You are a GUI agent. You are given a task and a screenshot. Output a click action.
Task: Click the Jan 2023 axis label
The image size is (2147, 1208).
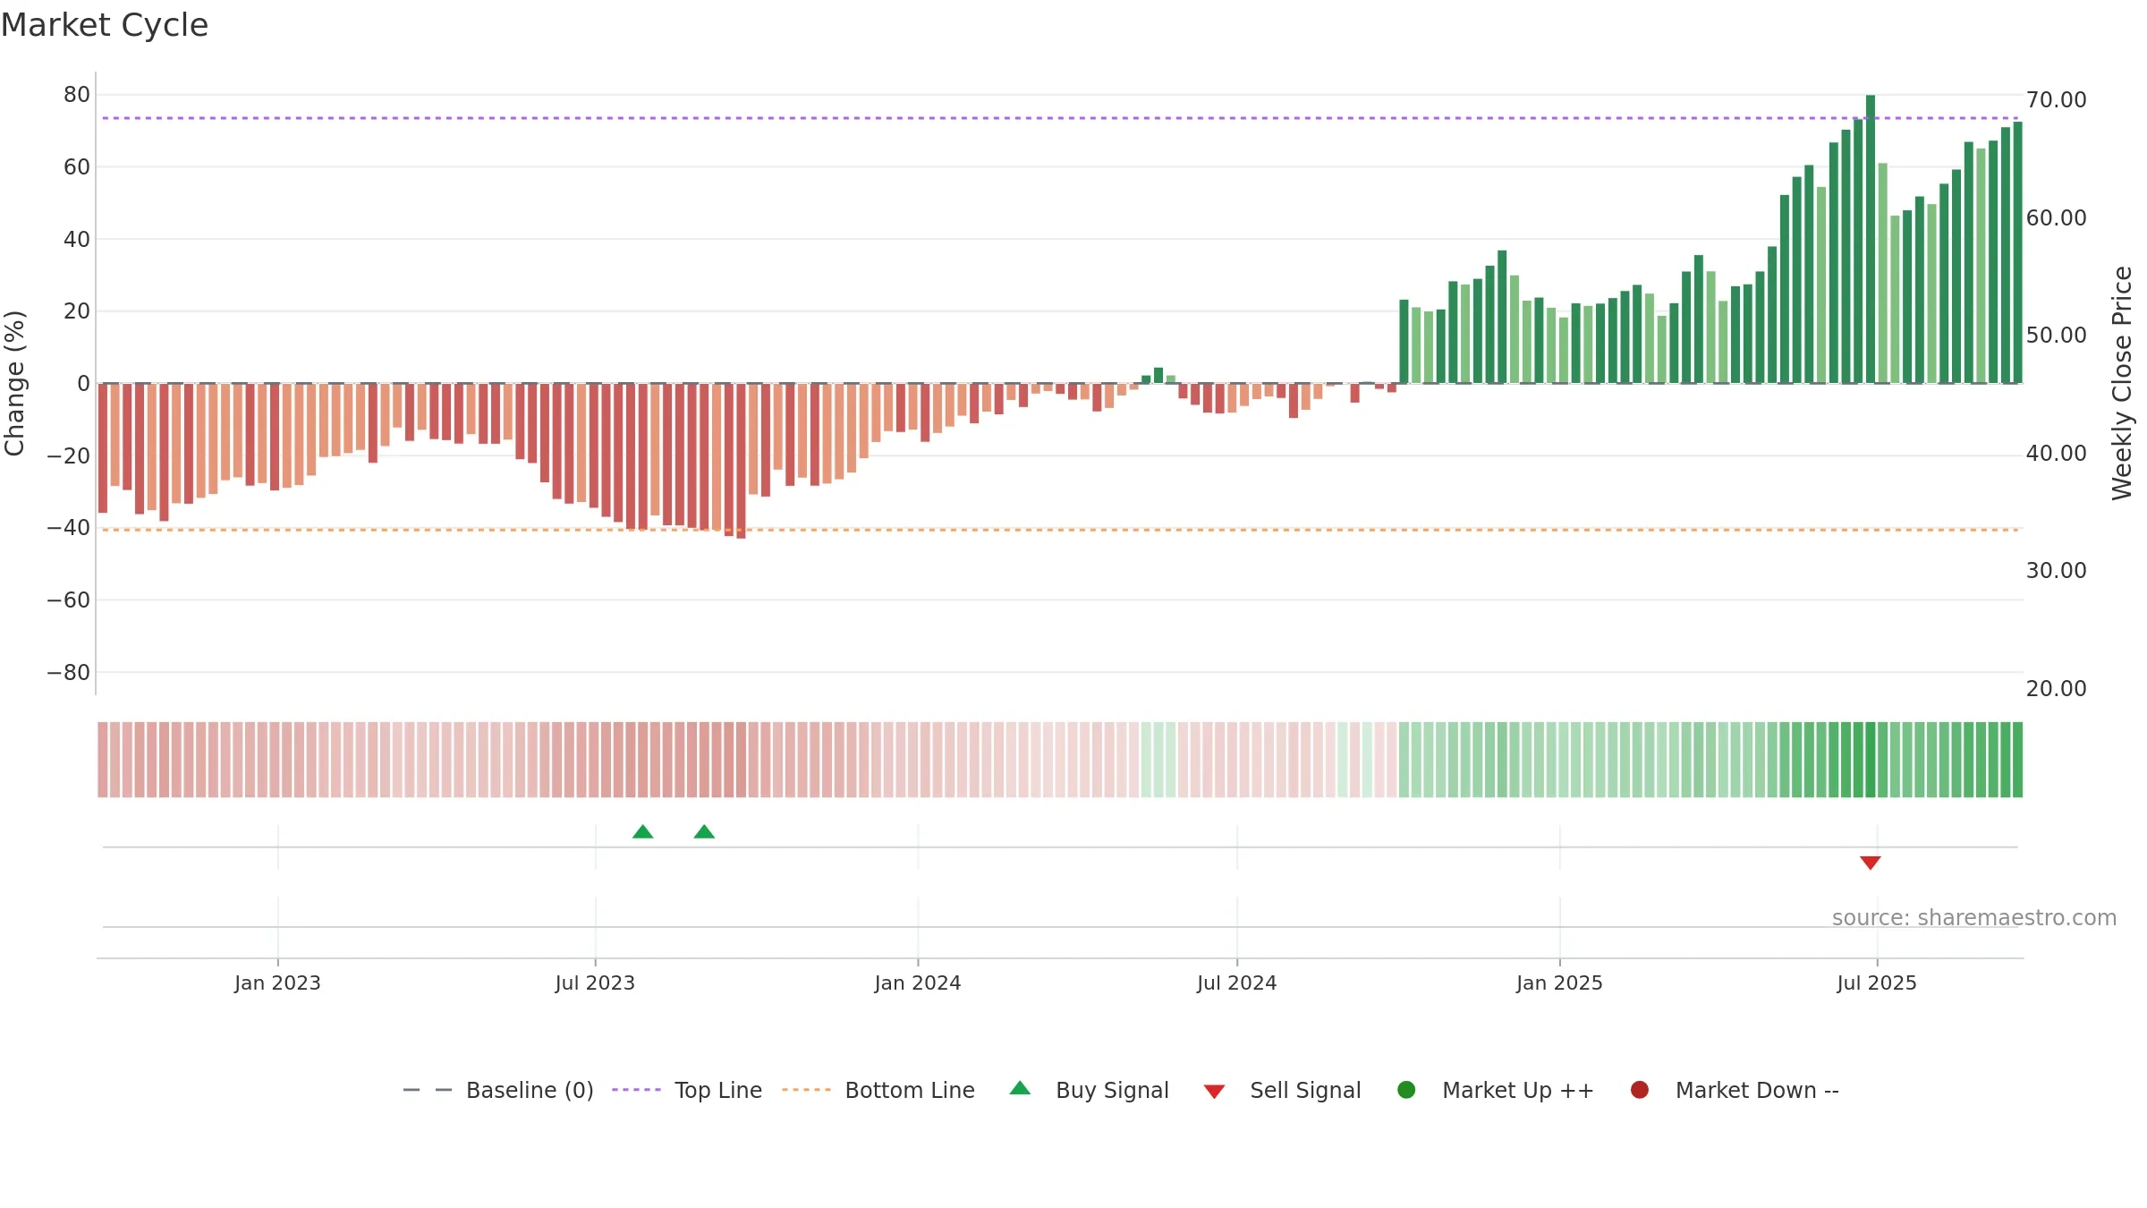tap(277, 983)
